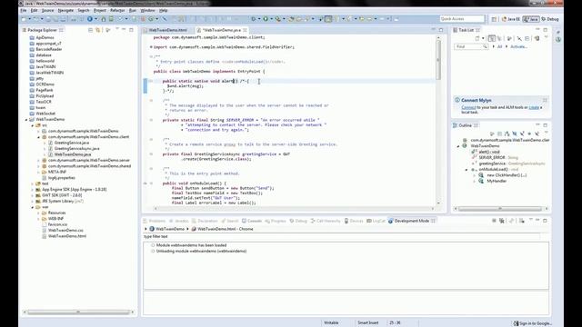Select the BarcodeReader project

coord(48,49)
